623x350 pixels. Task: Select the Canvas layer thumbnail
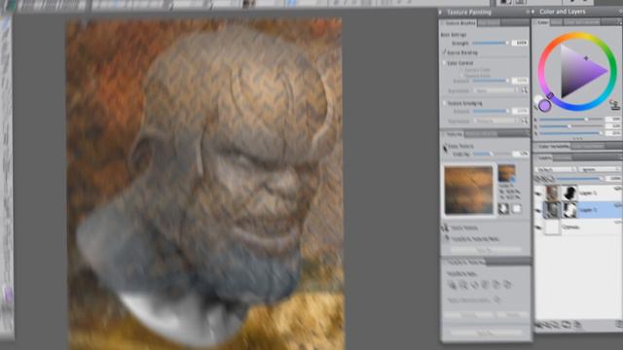point(552,227)
